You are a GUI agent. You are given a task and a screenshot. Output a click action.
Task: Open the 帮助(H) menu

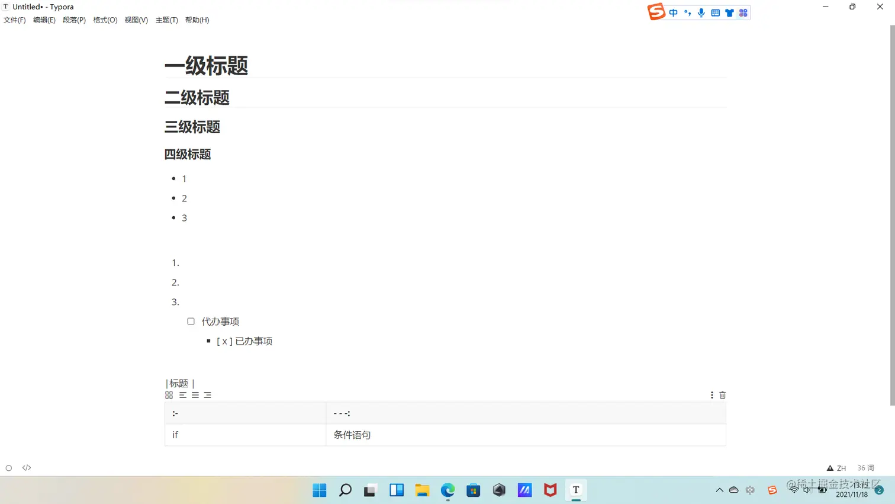tap(197, 20)
